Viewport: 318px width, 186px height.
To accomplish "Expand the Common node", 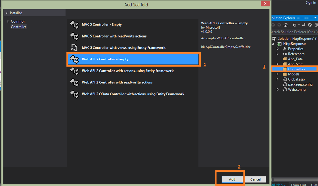I will (x=8, y=21).
